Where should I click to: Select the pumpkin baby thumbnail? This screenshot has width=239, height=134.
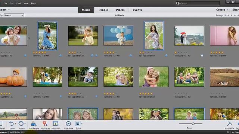pyautogui.click(x=13, y=77)
